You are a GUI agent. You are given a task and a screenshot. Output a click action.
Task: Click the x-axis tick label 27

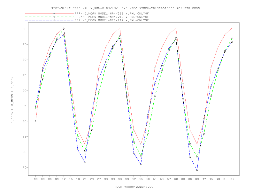99,179
